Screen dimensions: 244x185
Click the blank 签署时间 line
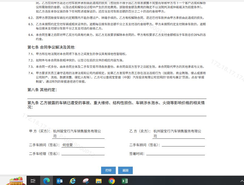click(x=176, y=154)
